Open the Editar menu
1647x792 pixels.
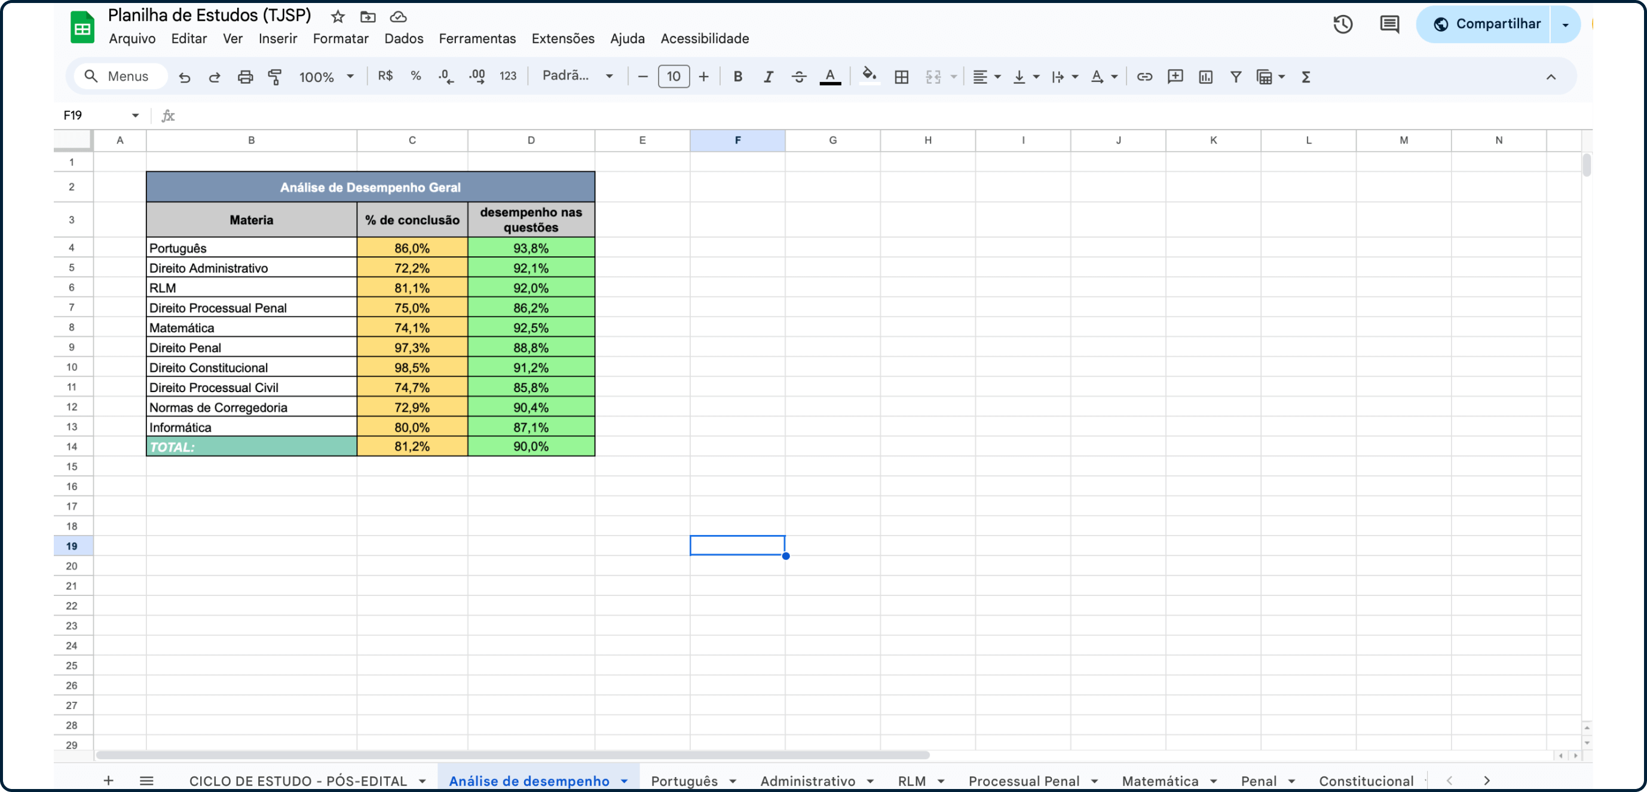pos(189,38)
